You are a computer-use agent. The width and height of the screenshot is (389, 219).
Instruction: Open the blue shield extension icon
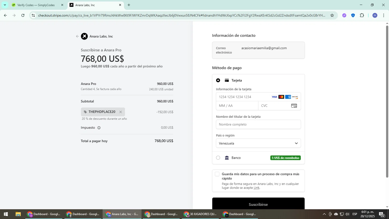tap(353, 15)
